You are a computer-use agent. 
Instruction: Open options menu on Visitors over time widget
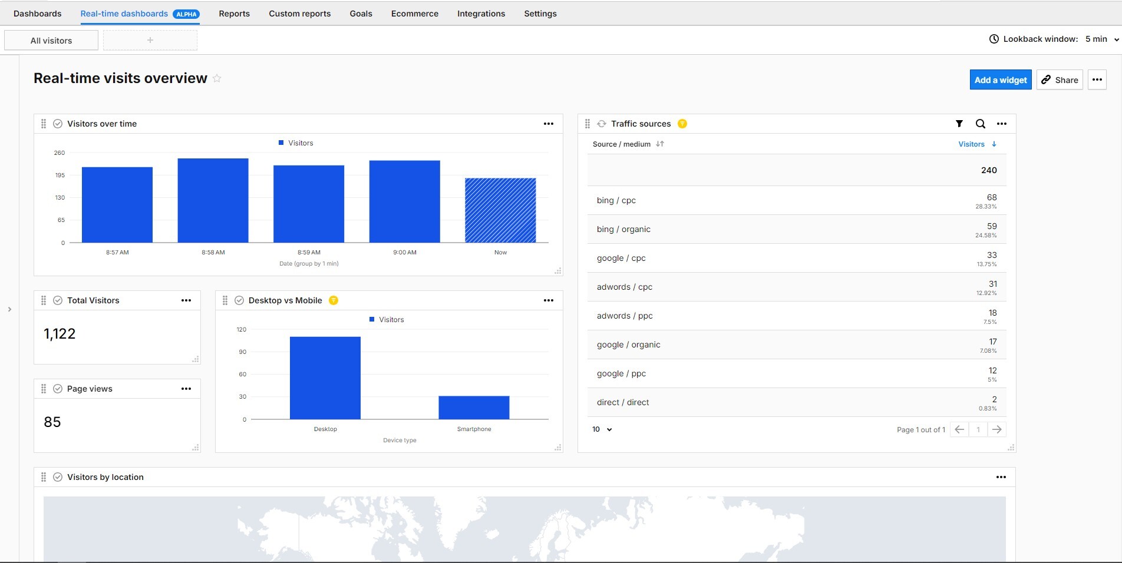coord(548,124)
